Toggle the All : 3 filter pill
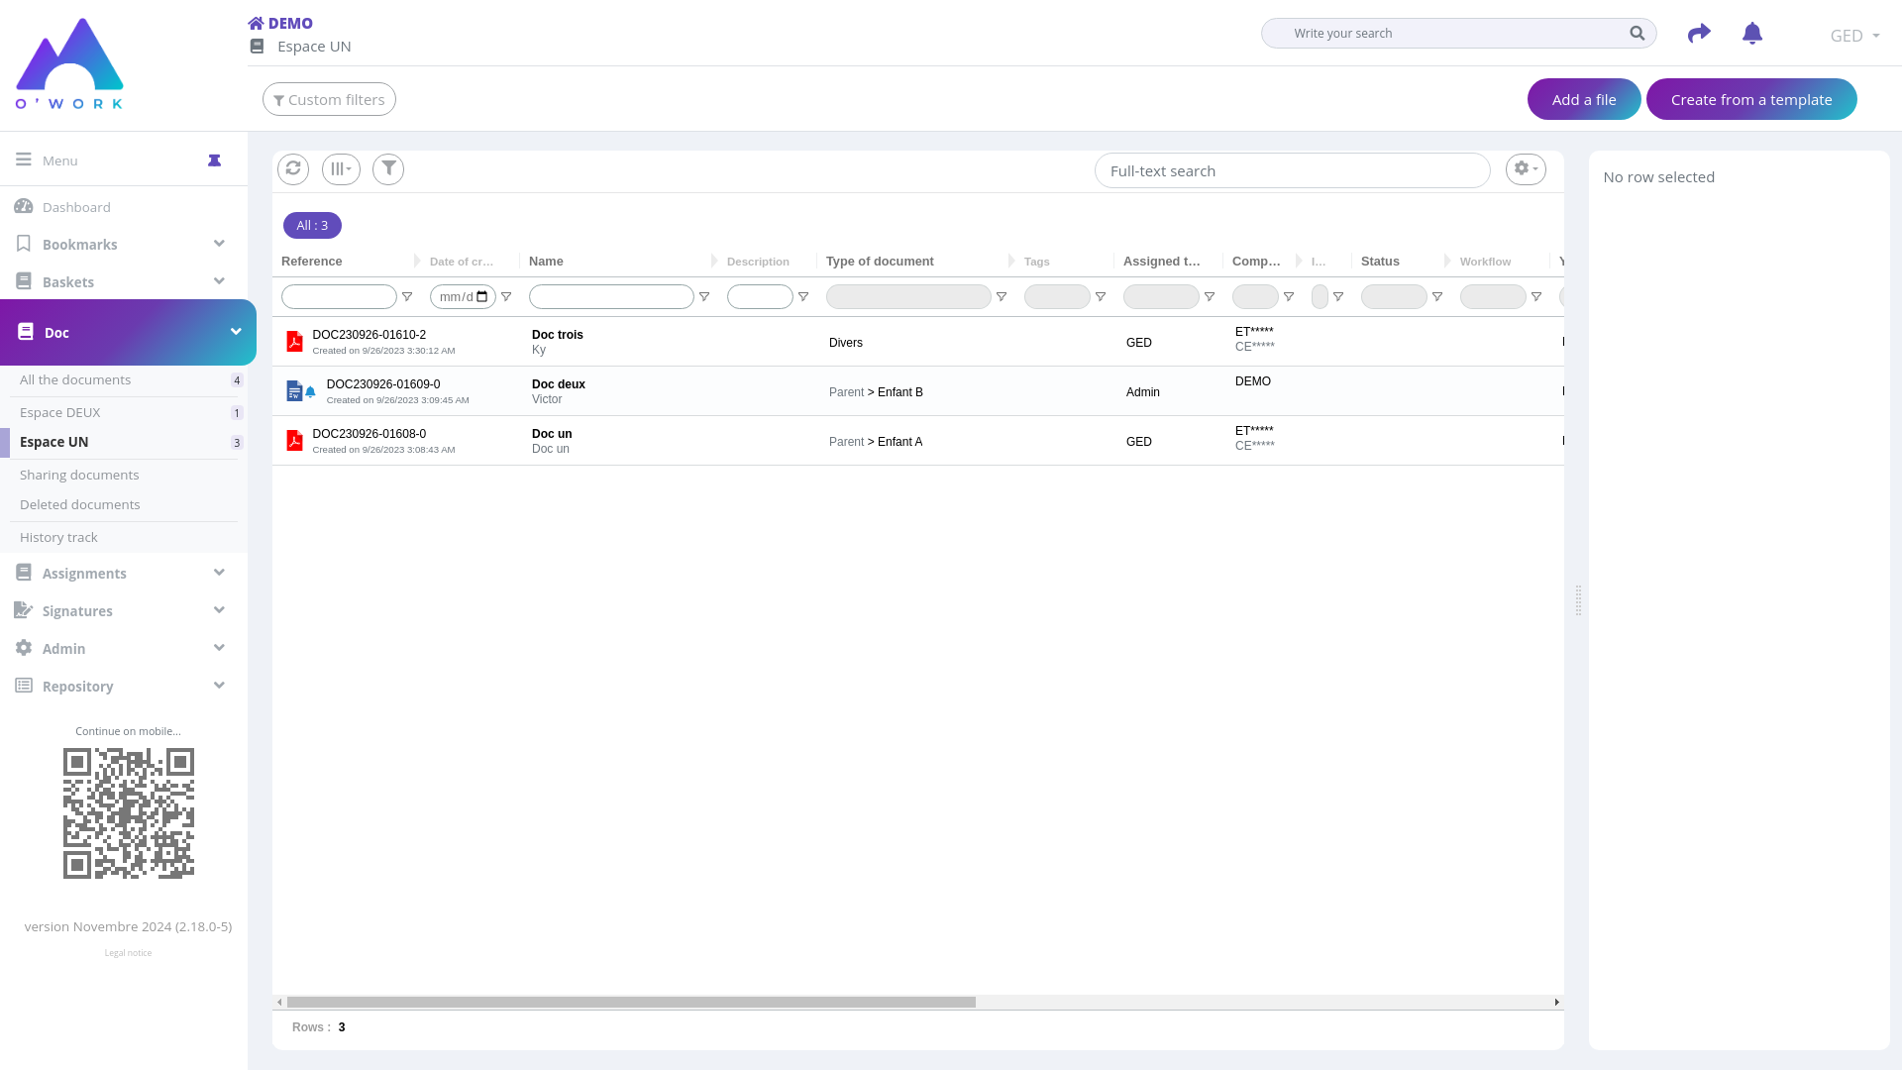 [312, 226]
